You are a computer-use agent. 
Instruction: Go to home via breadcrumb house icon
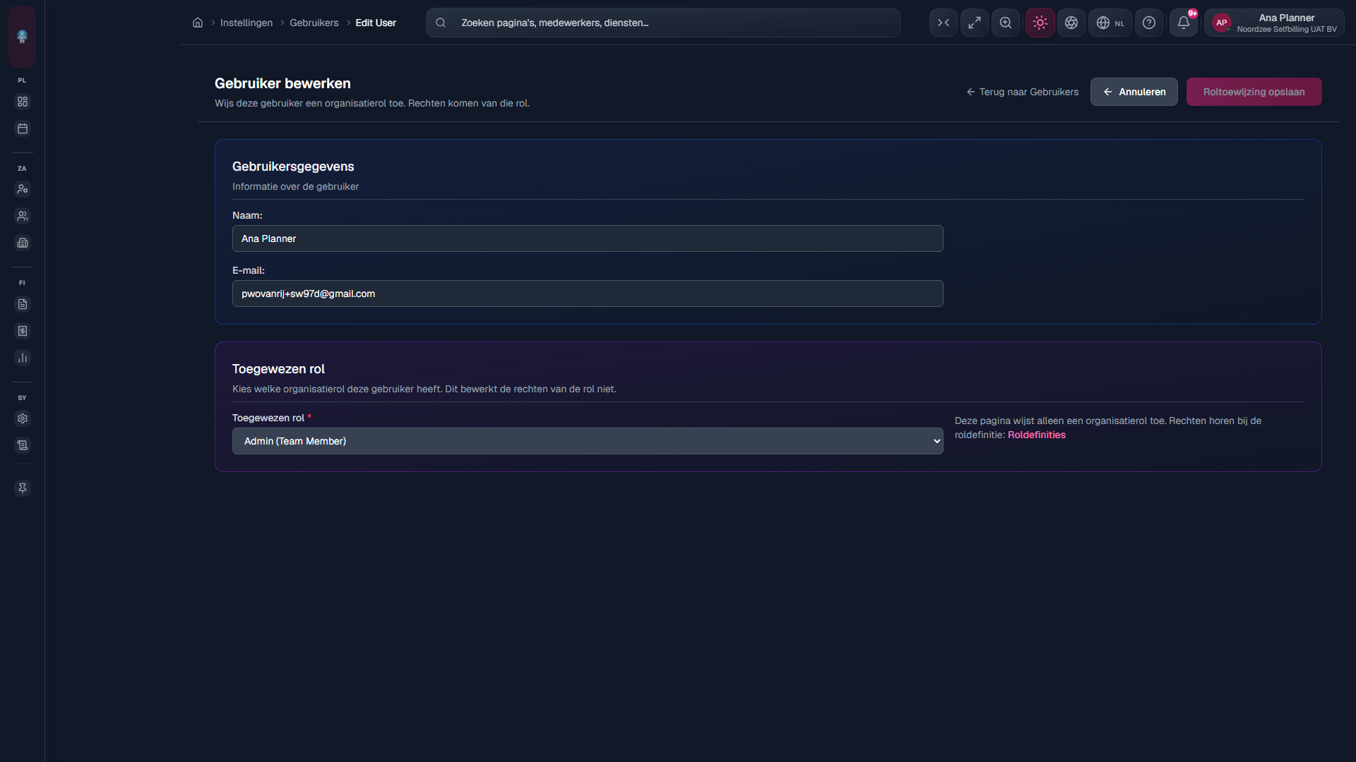198,23
